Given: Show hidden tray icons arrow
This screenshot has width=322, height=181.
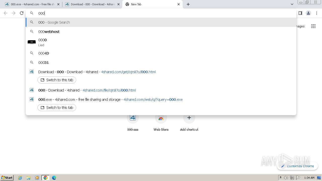Looking at the screenshot, I should [281, 178].
